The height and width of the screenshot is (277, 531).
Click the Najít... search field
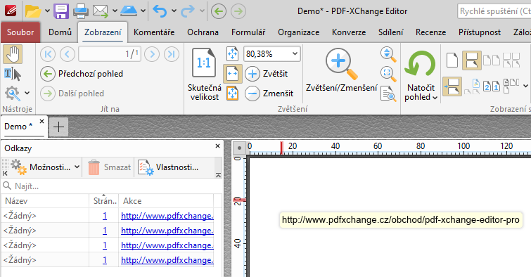click(112, 186)
